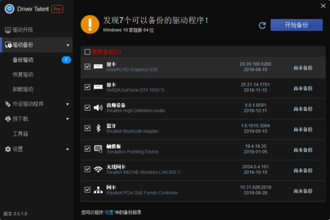Click the 外设驱动程序 plug icon
Image resolution: width=330 pixels, height=220 pixels.
coord(8,104)
